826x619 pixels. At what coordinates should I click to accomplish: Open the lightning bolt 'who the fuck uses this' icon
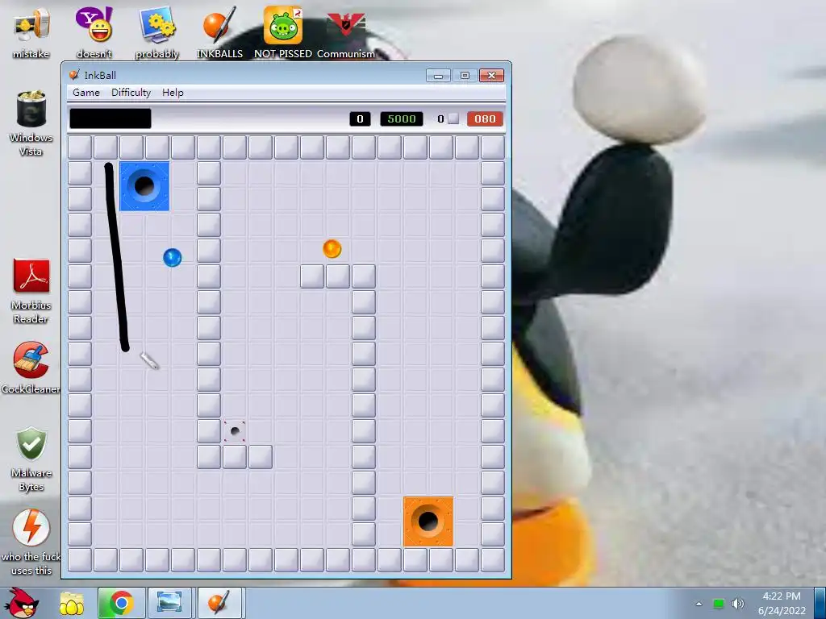(x=31, y=542)
